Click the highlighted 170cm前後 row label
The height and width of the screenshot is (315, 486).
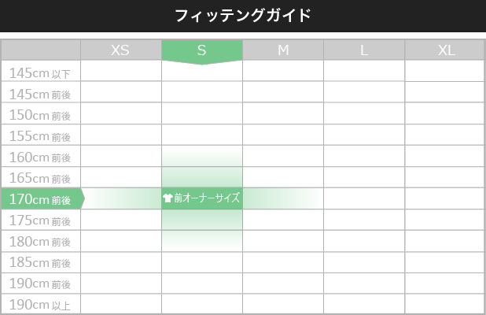coord(41,198)
